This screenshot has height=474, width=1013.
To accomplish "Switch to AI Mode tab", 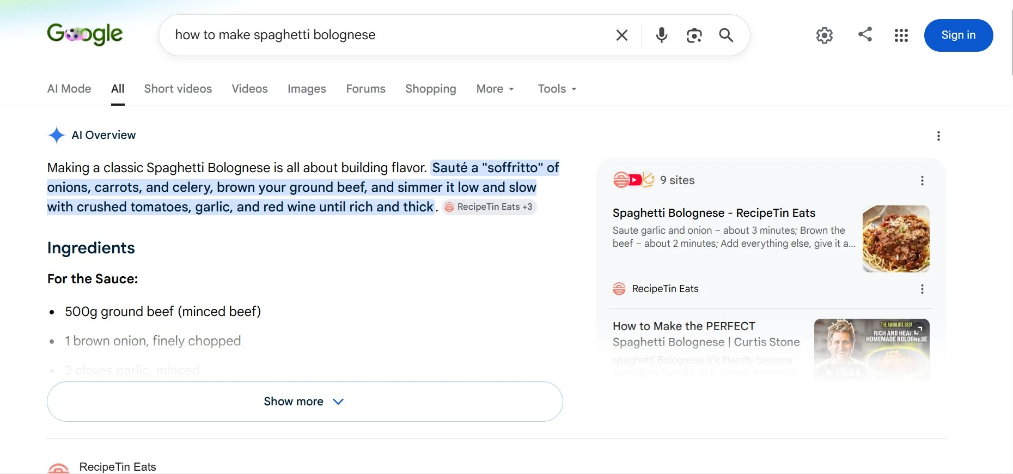I will tap(69, 89).
